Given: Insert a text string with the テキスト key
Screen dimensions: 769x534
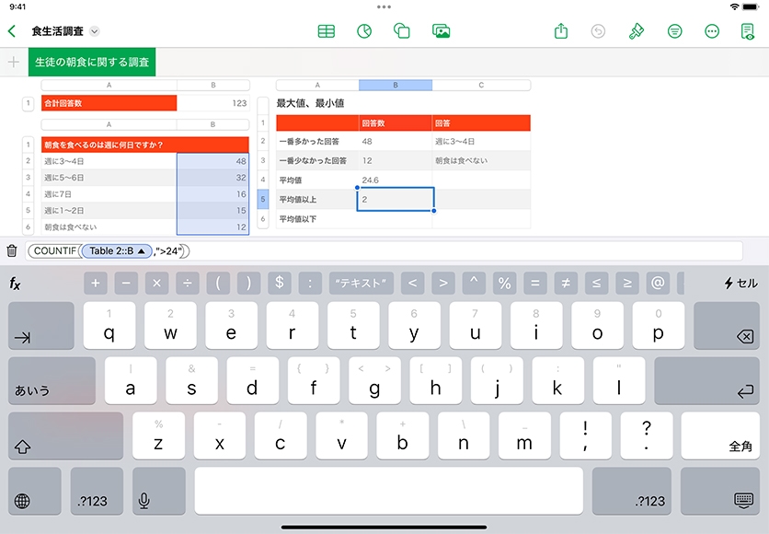Looking at the screenshot, I should [x=361, y=284].
